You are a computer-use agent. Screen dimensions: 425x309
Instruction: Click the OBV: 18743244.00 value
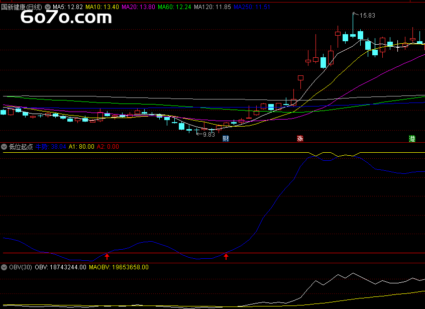(x=60, y=267)
